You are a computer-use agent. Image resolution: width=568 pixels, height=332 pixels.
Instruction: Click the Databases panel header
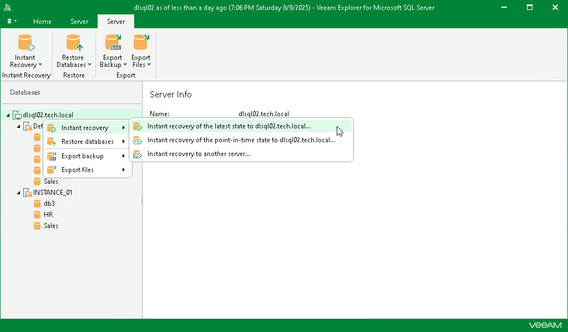pos(25,92)
